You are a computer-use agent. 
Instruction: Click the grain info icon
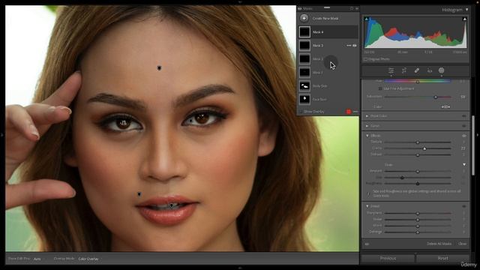click(x=368, y=193)
